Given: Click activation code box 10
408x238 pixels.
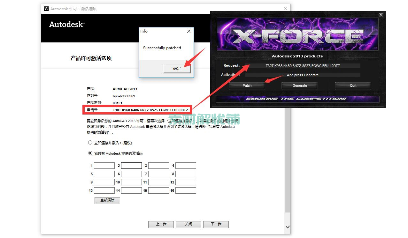Looking at the screenshot, I should (x=131, y=182).
